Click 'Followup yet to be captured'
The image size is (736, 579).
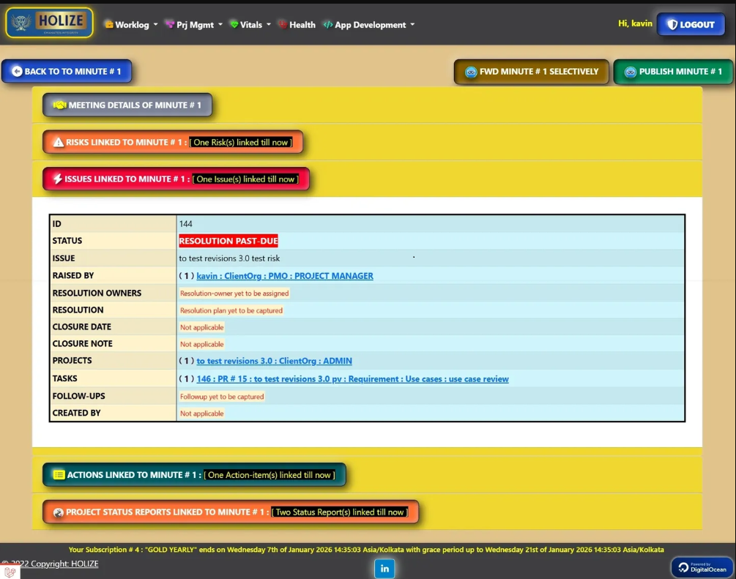click(222, 397)
